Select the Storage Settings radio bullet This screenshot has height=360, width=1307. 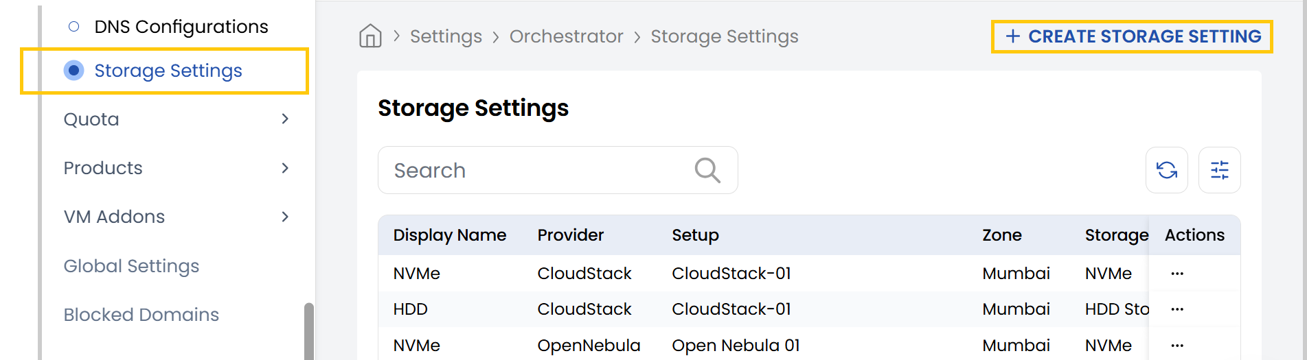point(73,71)
